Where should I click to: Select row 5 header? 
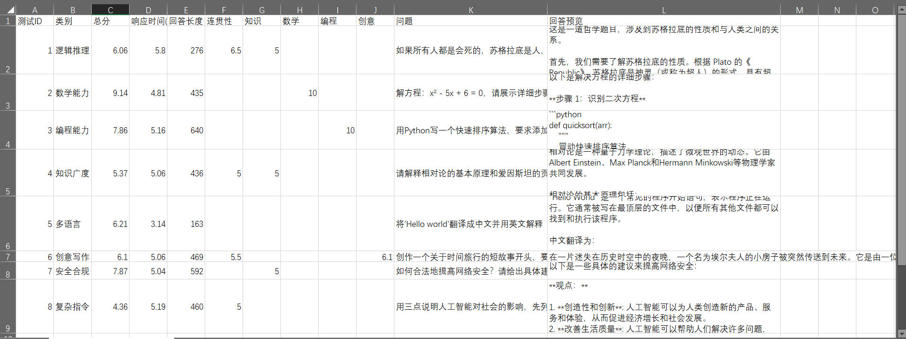pyautogui.click(x=8, y=173)
